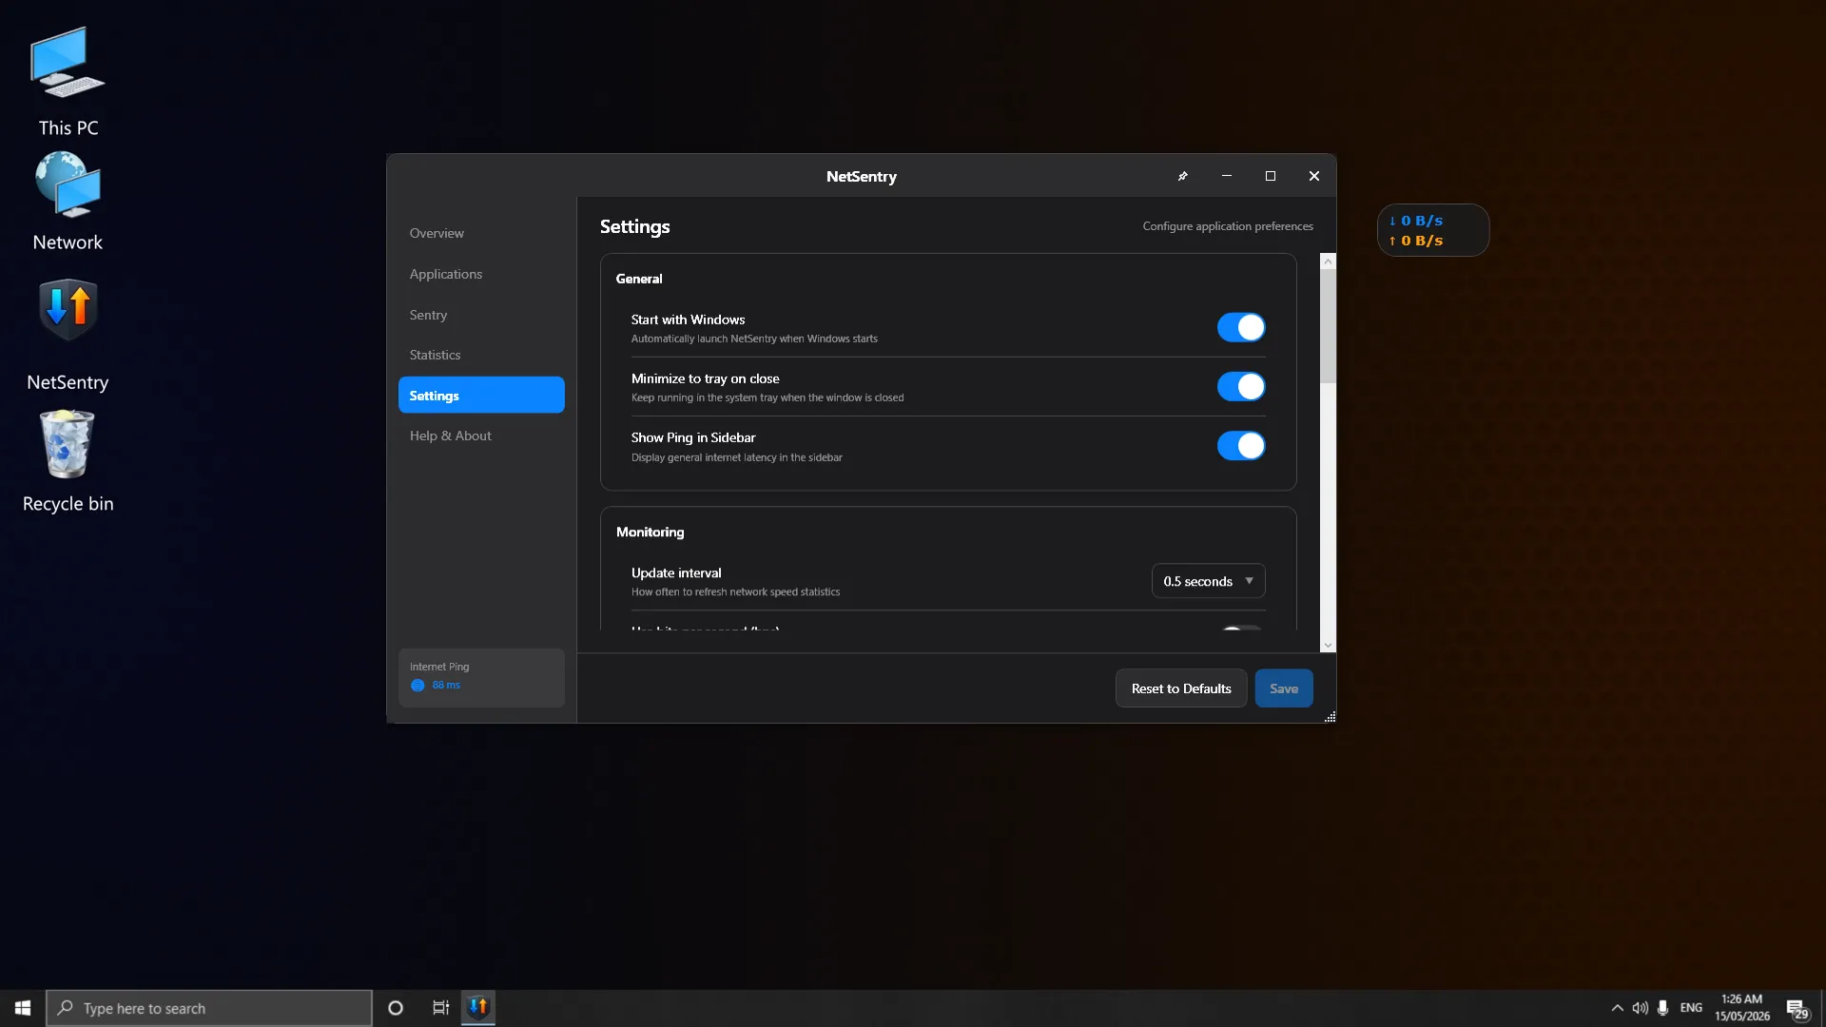The image size is (1826, 1027).
Task: Click the Internet Ping status dot
Action: tap(418, 686)
